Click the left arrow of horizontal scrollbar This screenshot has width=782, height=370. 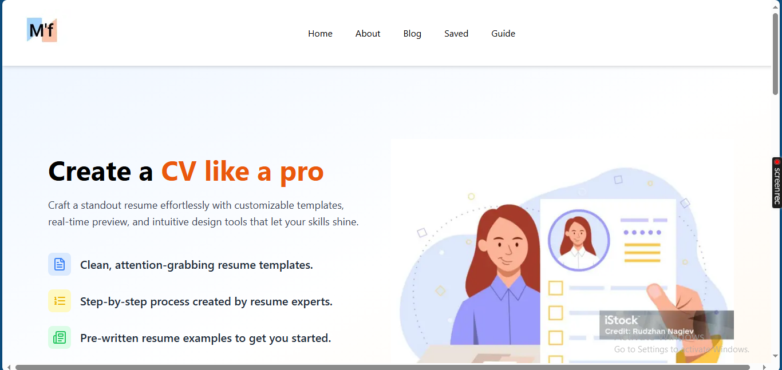coord(8,367)
